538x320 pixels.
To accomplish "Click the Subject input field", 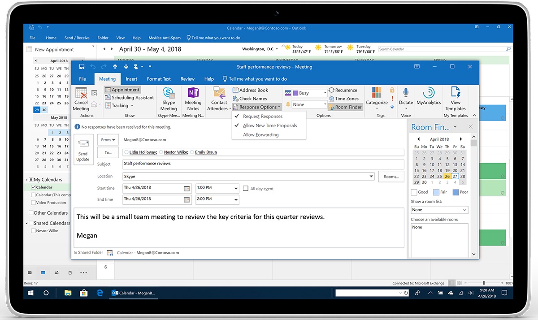I will (x=263, y=164).
